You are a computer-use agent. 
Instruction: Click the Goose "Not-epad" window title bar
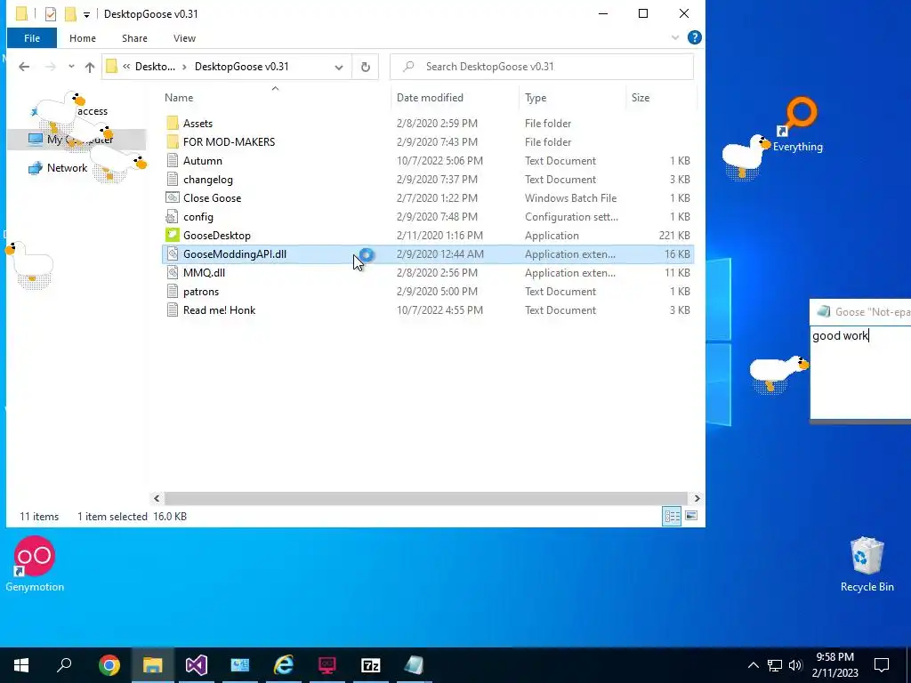[x=860, y=312]
